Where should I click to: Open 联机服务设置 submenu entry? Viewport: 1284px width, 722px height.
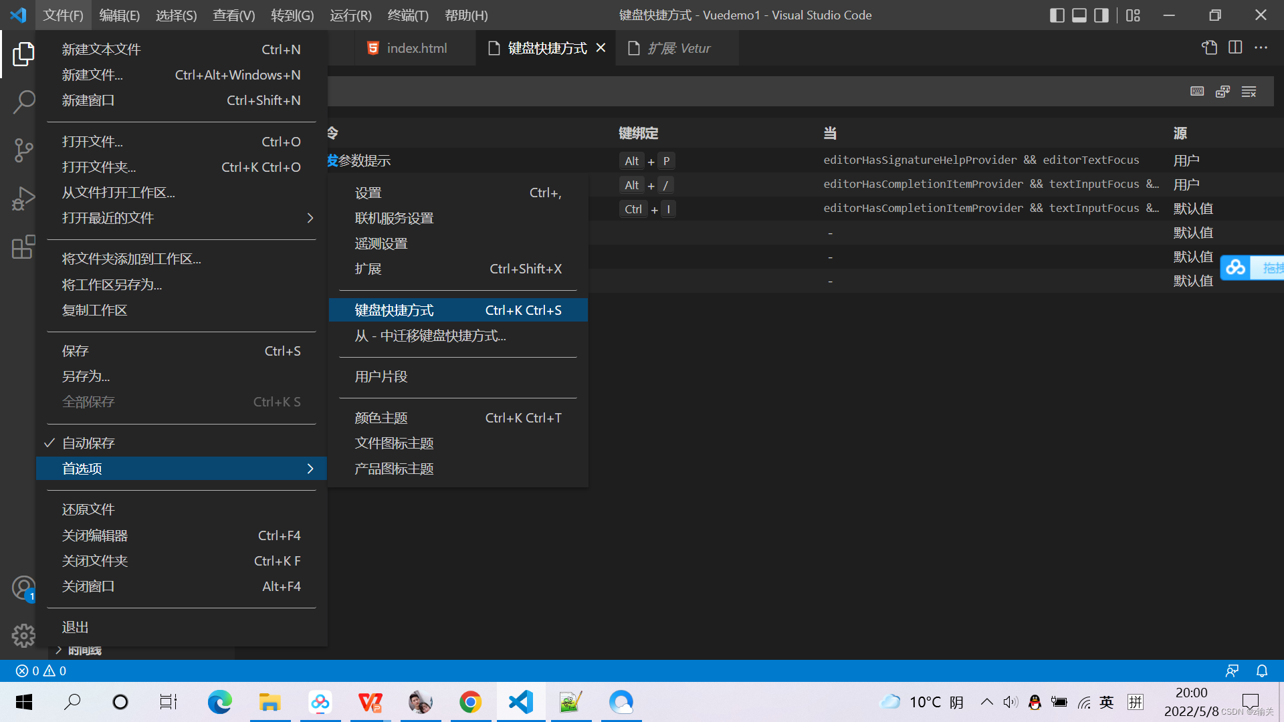point(458,218)
